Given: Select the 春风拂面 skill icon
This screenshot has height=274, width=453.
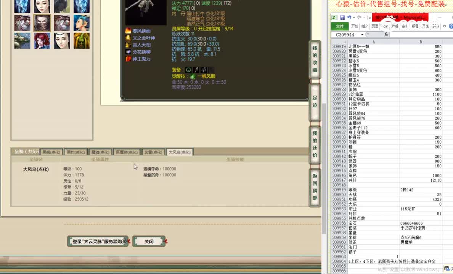Looking at the screenshot, I should (x=129, y=30).
